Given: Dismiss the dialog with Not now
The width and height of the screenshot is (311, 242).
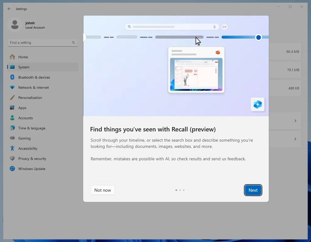Looking at the screenshot, I should [x=102, y=190].
